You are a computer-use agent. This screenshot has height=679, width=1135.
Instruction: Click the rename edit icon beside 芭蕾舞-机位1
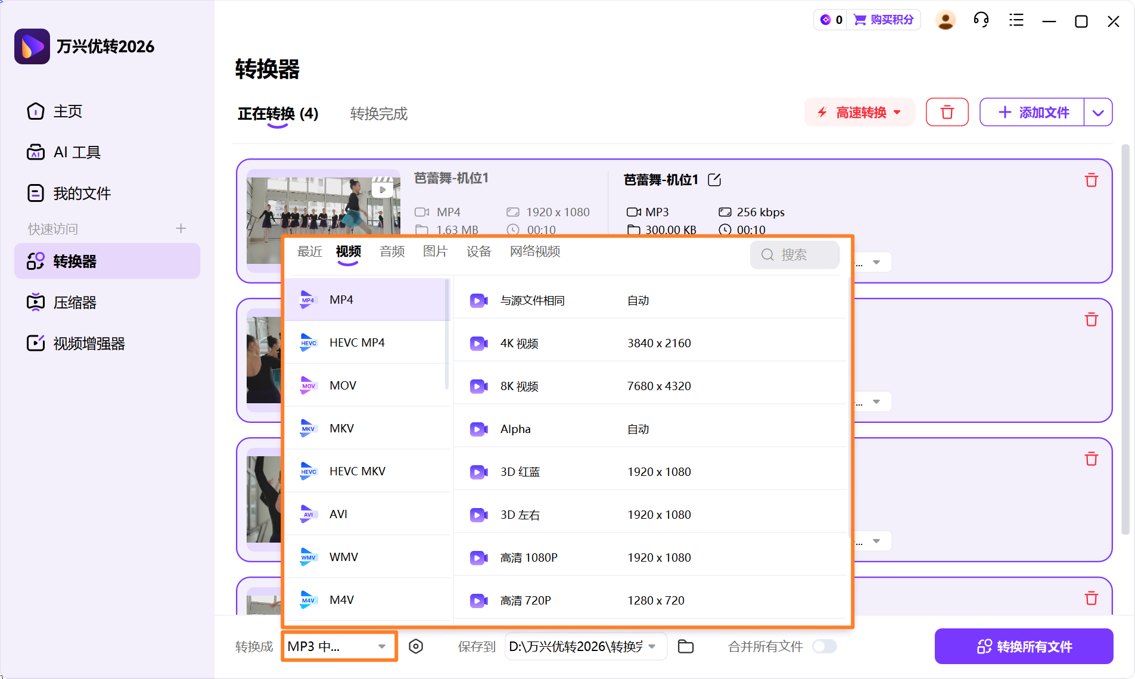coord(714,180)
